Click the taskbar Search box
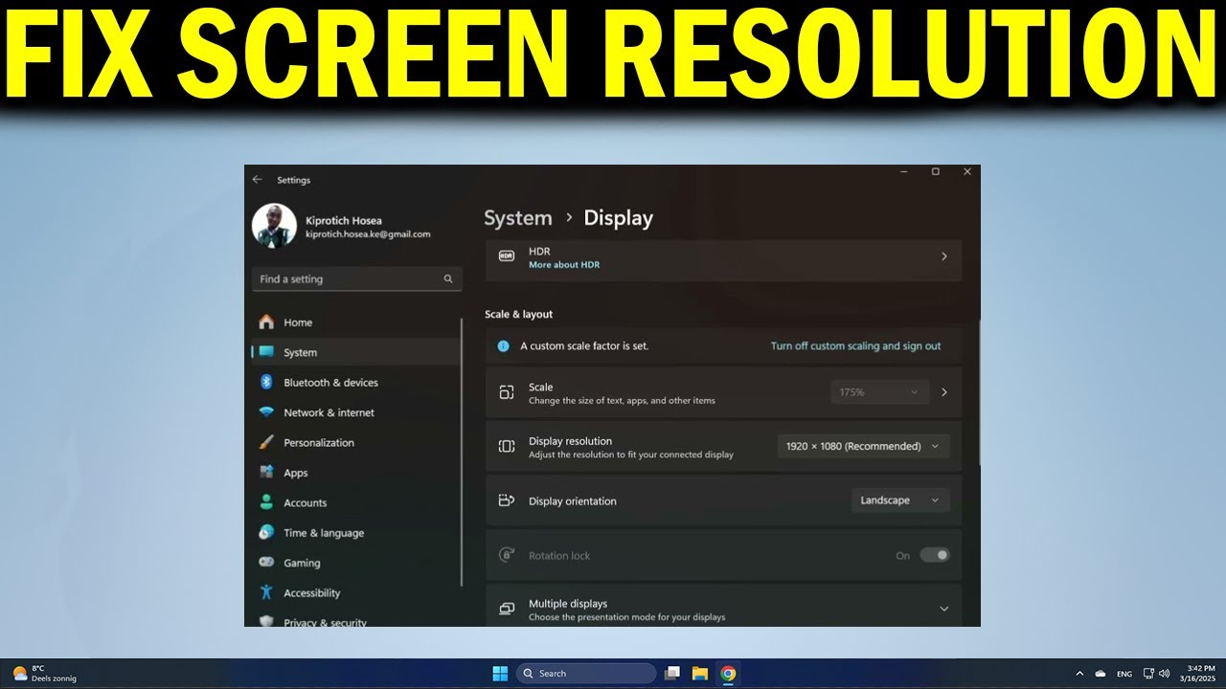 click(x=586, y=674)
